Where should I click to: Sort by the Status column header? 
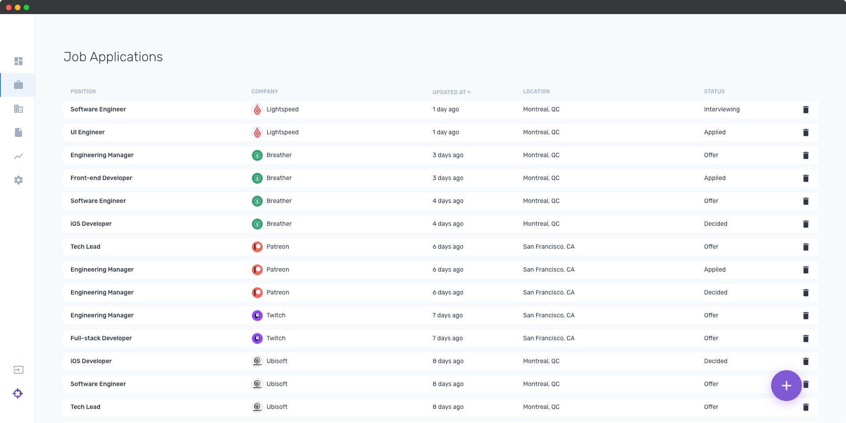714,92
